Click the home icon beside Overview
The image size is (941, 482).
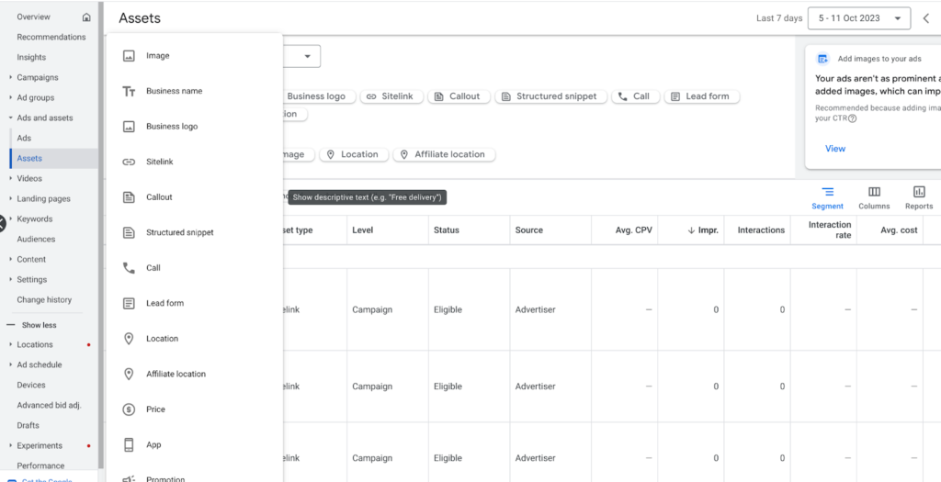(86, 17)
